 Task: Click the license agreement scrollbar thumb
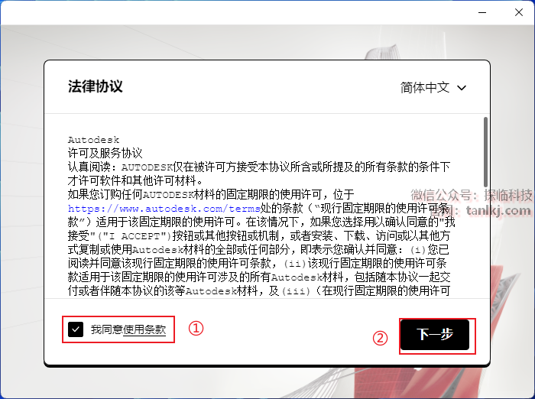(x=485, y=152)
